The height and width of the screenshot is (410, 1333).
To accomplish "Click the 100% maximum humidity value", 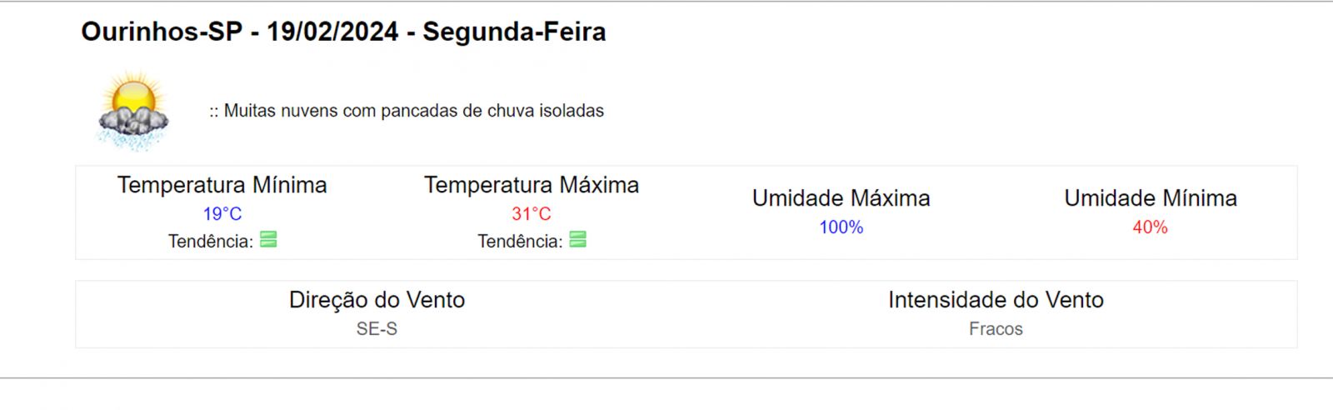I will point(841,227).
